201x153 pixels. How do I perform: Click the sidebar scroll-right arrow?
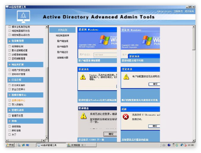(x=43, y=140)
